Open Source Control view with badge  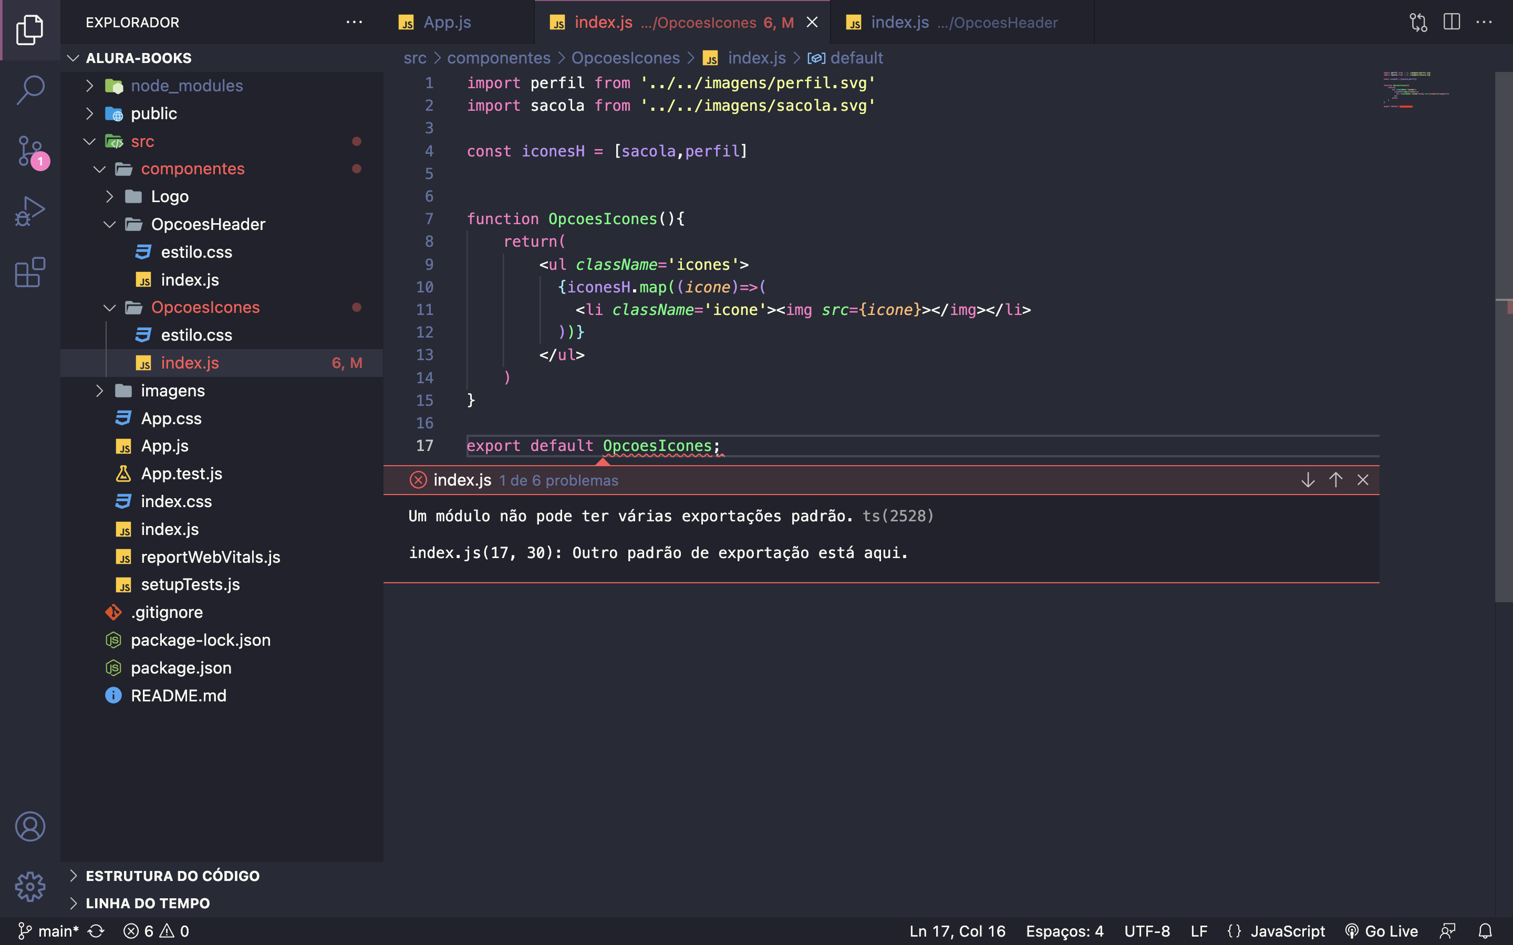[30, 151]
